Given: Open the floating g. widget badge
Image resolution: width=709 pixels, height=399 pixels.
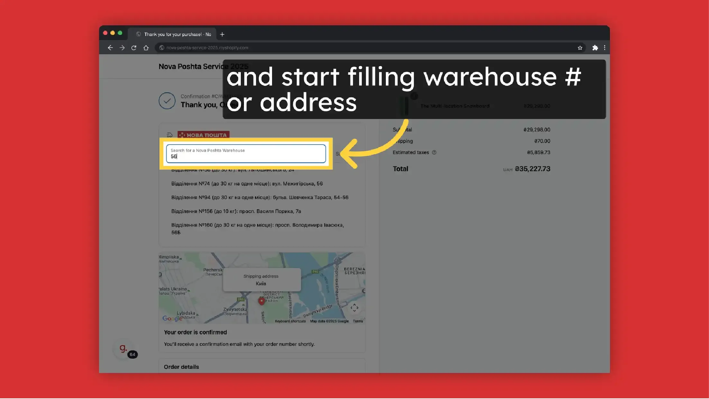Looking at the screenshot, I should click(124, 349).
